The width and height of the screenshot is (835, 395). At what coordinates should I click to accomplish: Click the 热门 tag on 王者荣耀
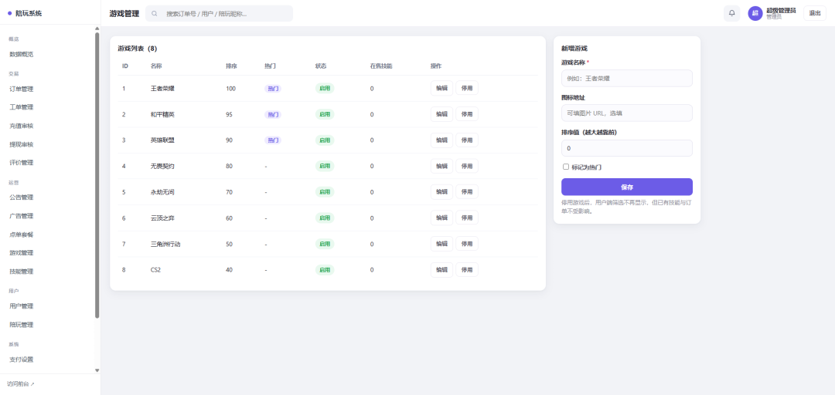273,89
